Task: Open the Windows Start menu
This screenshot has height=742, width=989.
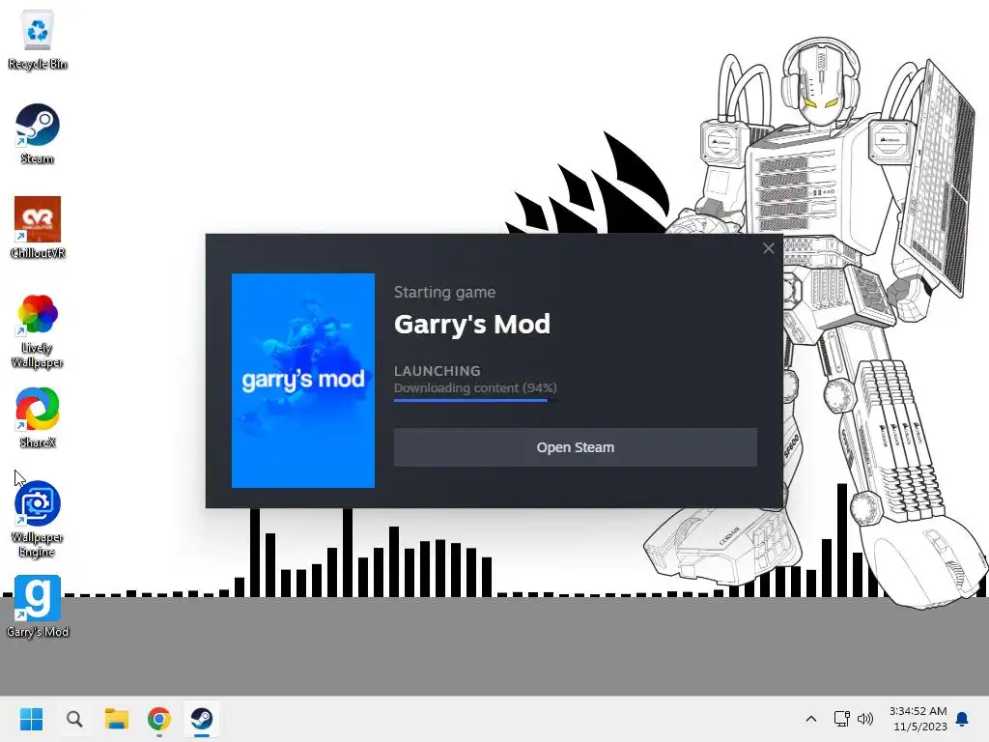Action: click(x=31, y=719)
